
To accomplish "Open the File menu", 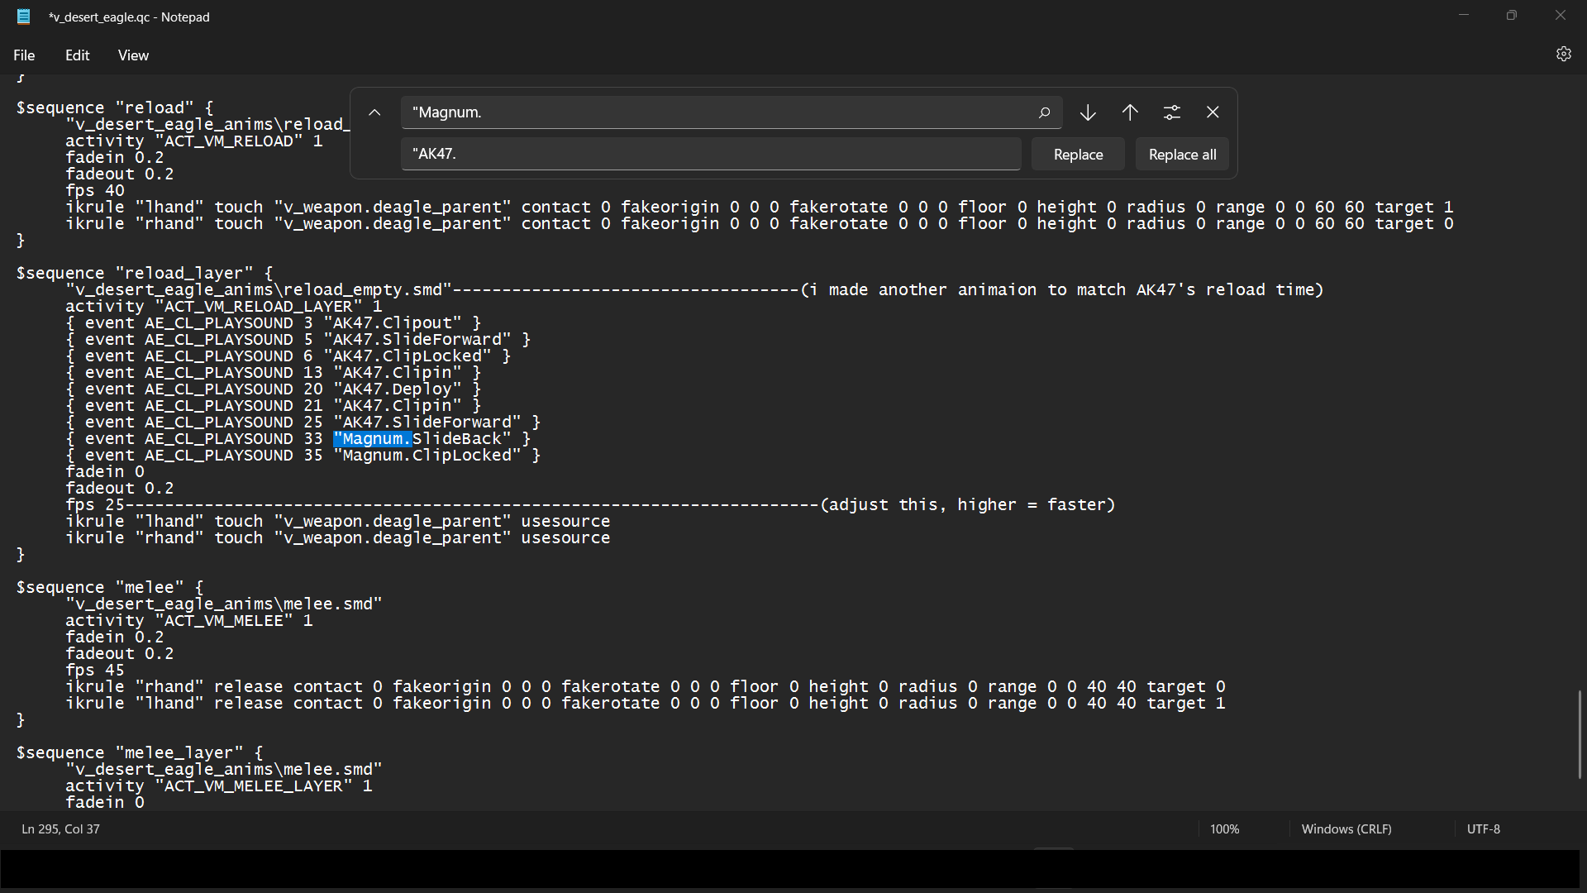I will click(24, 55).
